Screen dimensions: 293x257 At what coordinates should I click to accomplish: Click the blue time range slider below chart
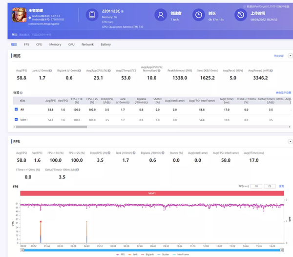tap(151, 250)
